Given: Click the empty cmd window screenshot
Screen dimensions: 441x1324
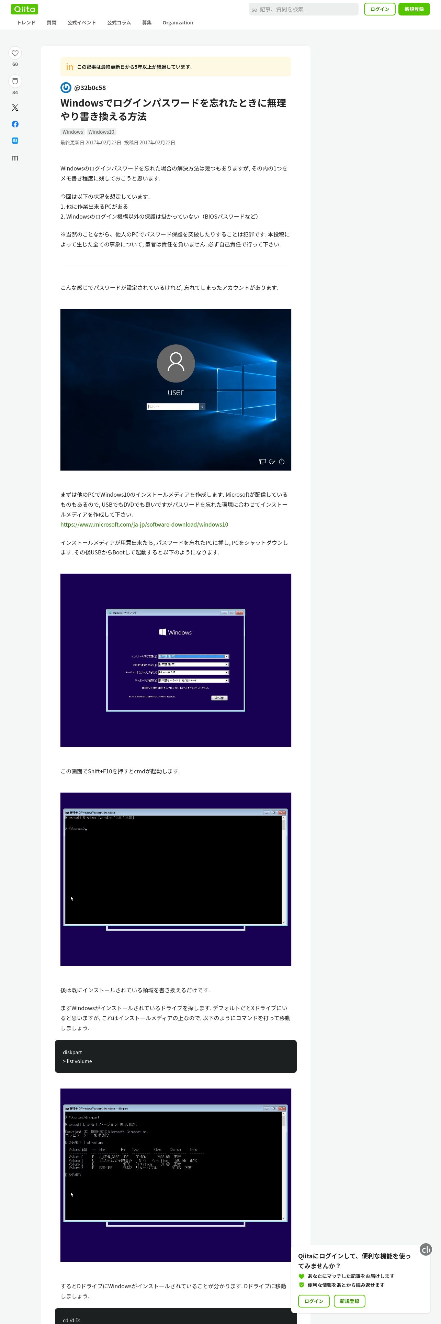Looking at the screenshot, I should click(x=176, y=879).
